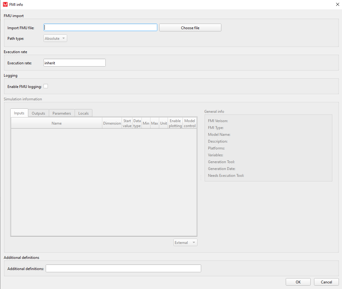
Task: Click the Name column header
Action: pyautogui.click(x=57, y=123)
